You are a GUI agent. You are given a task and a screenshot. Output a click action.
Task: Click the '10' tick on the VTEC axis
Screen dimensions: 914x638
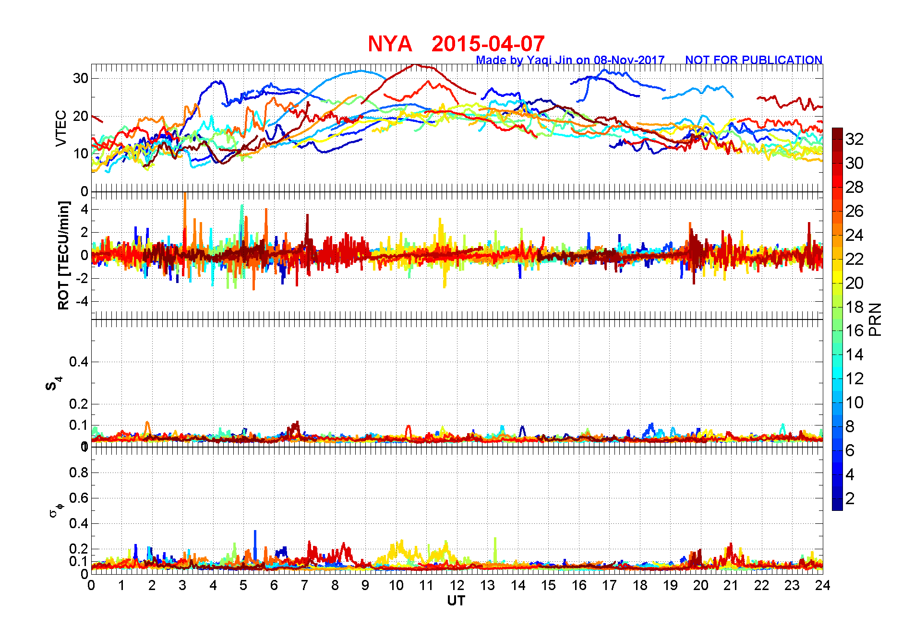point(81,154)
